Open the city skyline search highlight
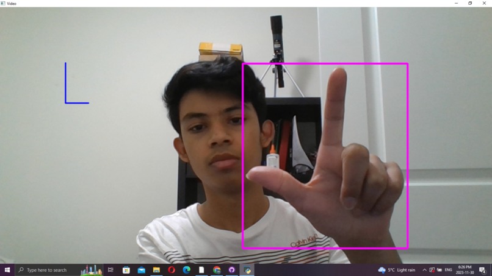 [92, 270]
